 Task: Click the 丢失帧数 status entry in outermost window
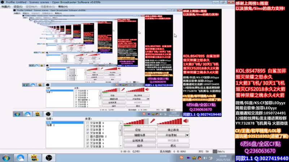173,152
